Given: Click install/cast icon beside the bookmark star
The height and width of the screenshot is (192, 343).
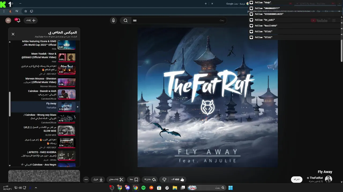Looking at the screenshot, I should point(31,11).
